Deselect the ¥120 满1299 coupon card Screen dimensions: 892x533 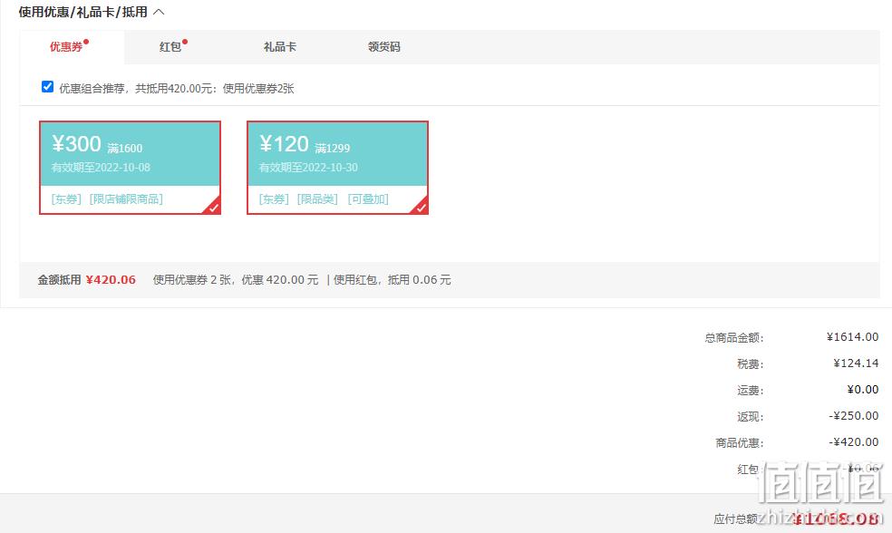(x=337, y=167)
